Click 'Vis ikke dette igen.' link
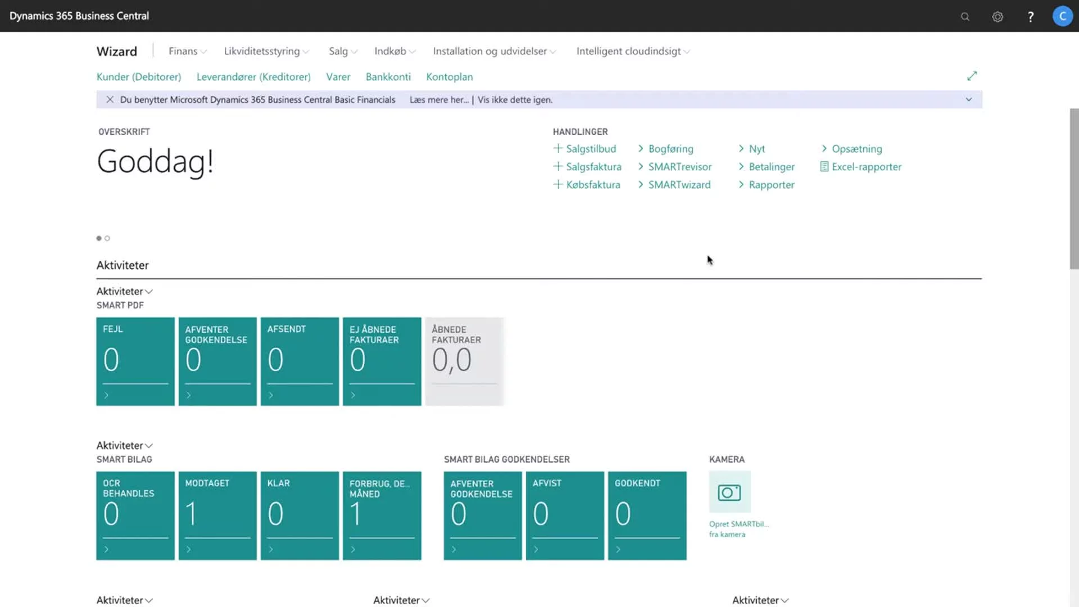 (x=515, y=99)
